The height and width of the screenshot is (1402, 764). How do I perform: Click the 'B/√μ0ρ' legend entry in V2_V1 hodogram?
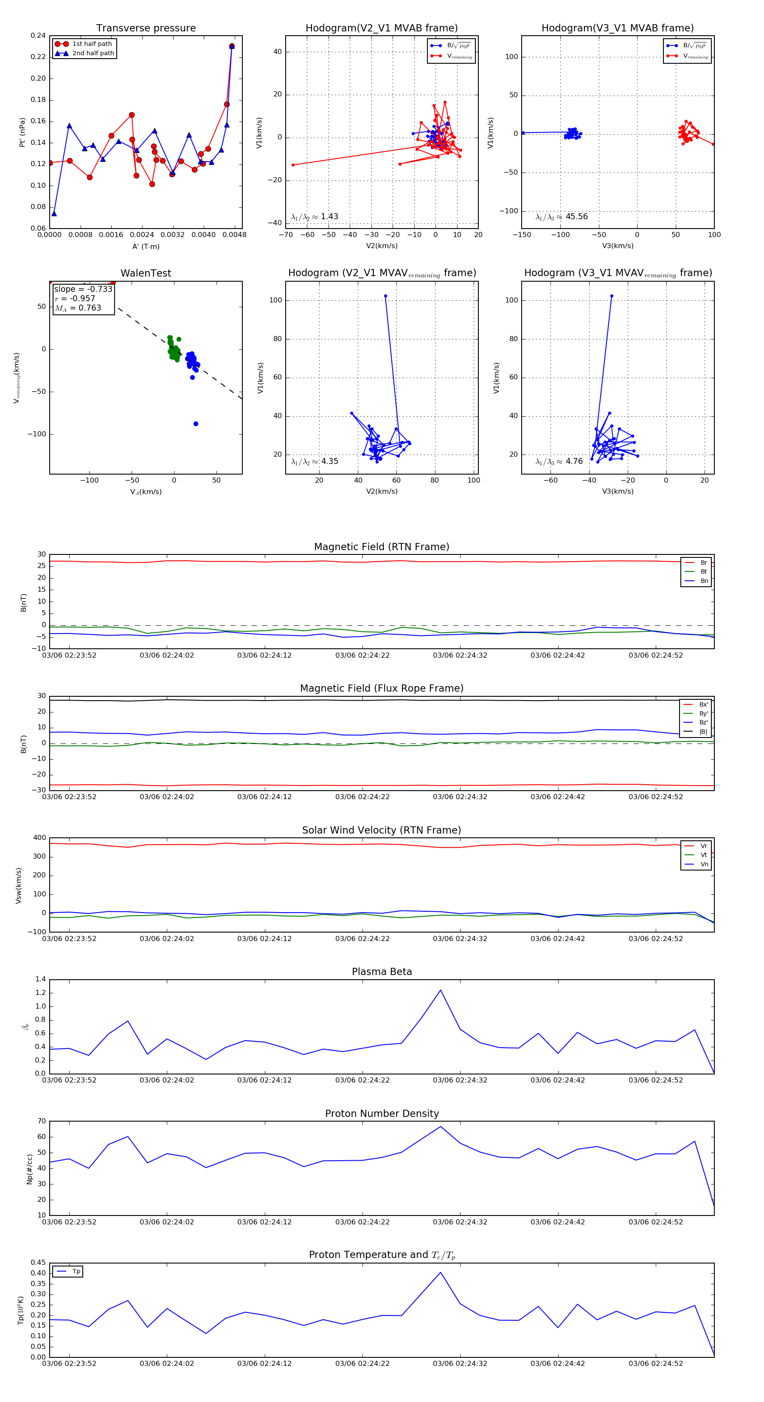point(451,46)
